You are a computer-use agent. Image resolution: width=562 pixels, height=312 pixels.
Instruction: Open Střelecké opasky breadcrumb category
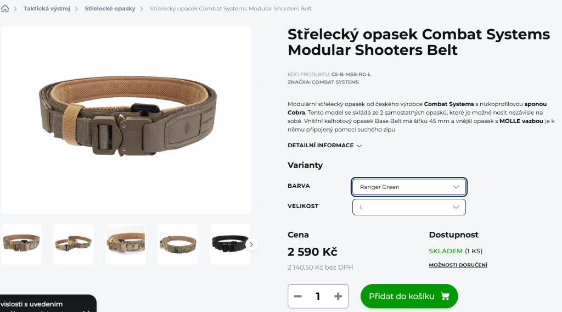[x=110, y=9]
